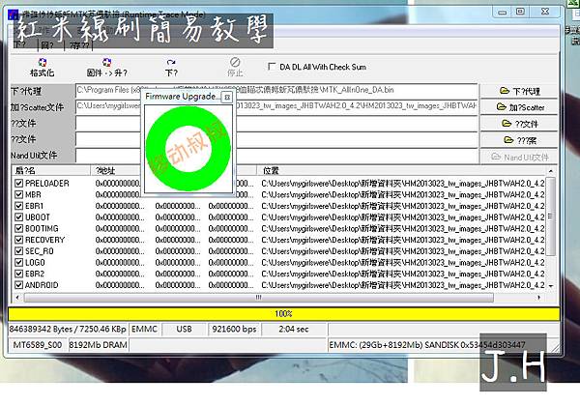Click the 8192Mb DRAM status cell
The image size is (580, 405).
pos(98,345)
